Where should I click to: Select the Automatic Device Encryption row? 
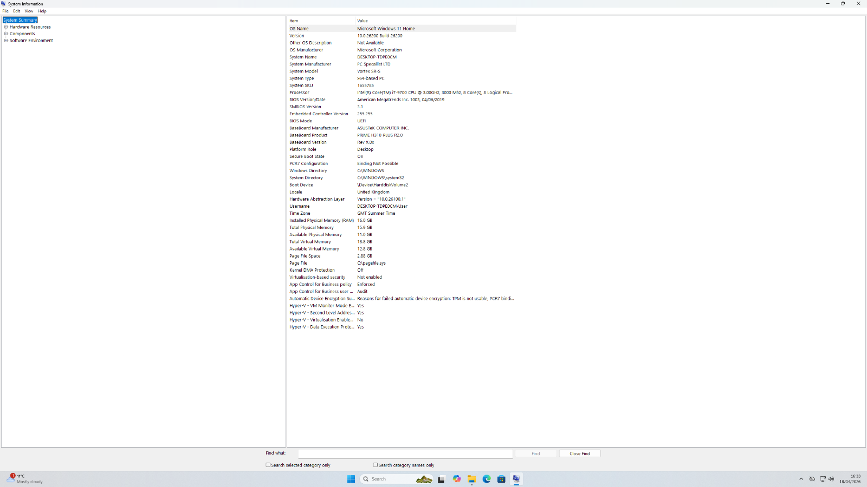coord(402,298)
